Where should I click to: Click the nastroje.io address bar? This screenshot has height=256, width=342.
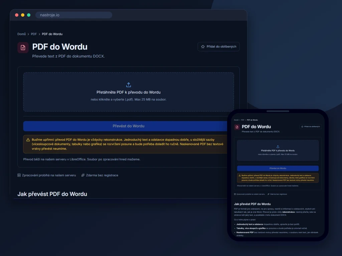74,15
